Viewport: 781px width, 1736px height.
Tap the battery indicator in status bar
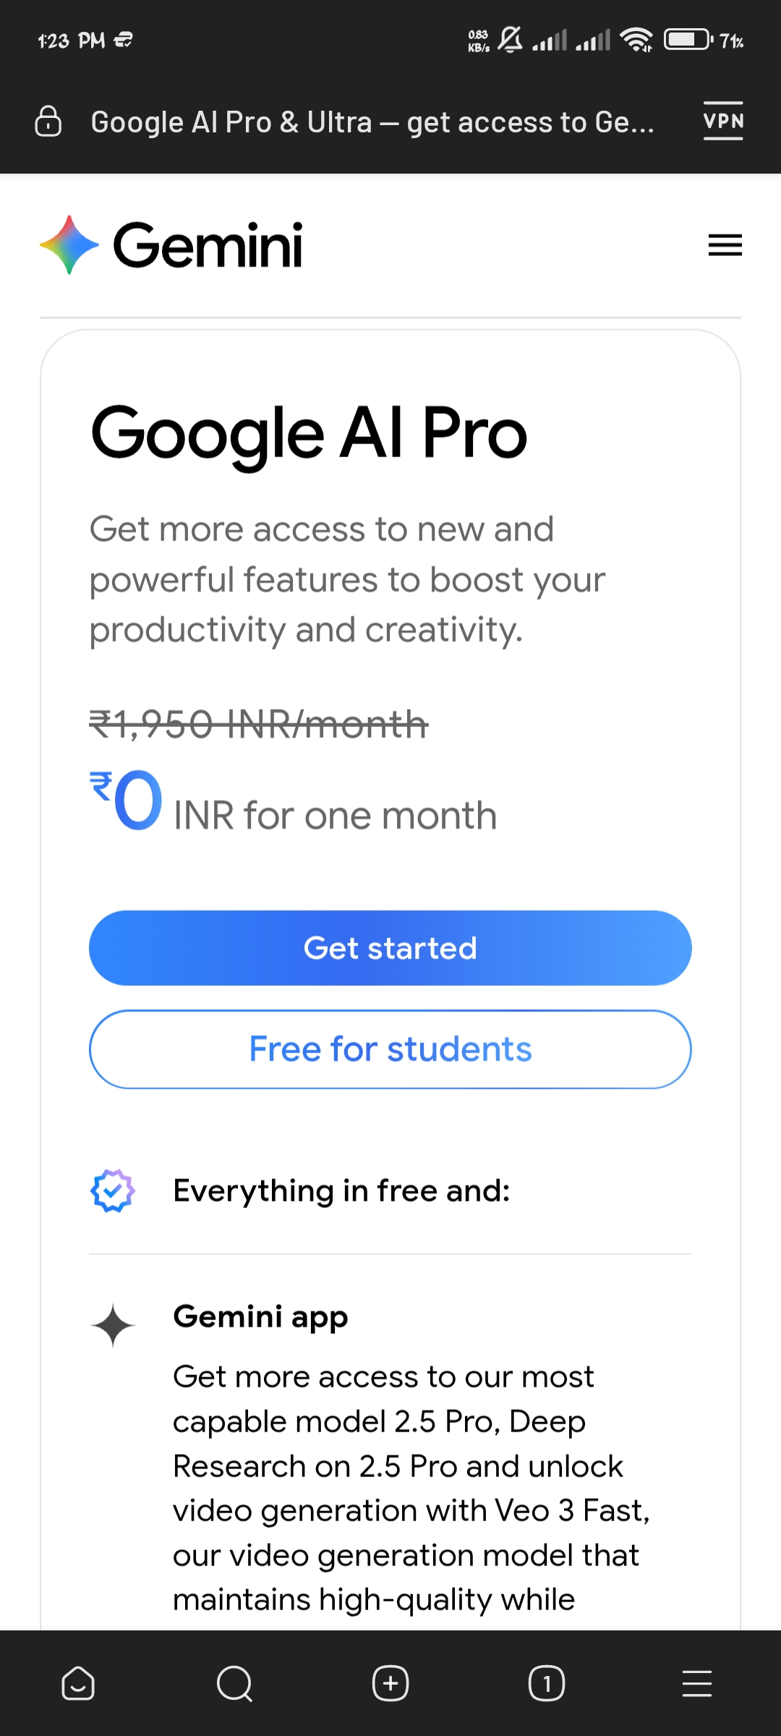click(688, 39)
